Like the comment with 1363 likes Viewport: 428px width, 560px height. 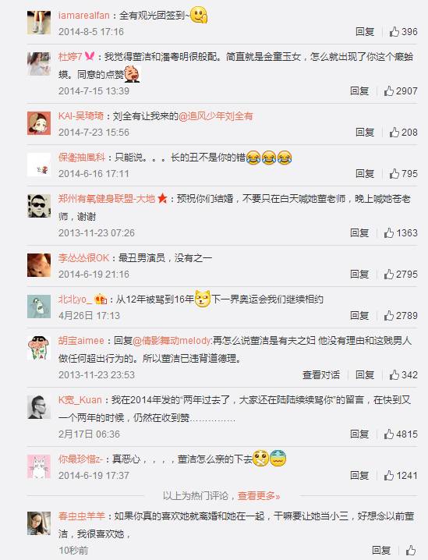[389, 233]
